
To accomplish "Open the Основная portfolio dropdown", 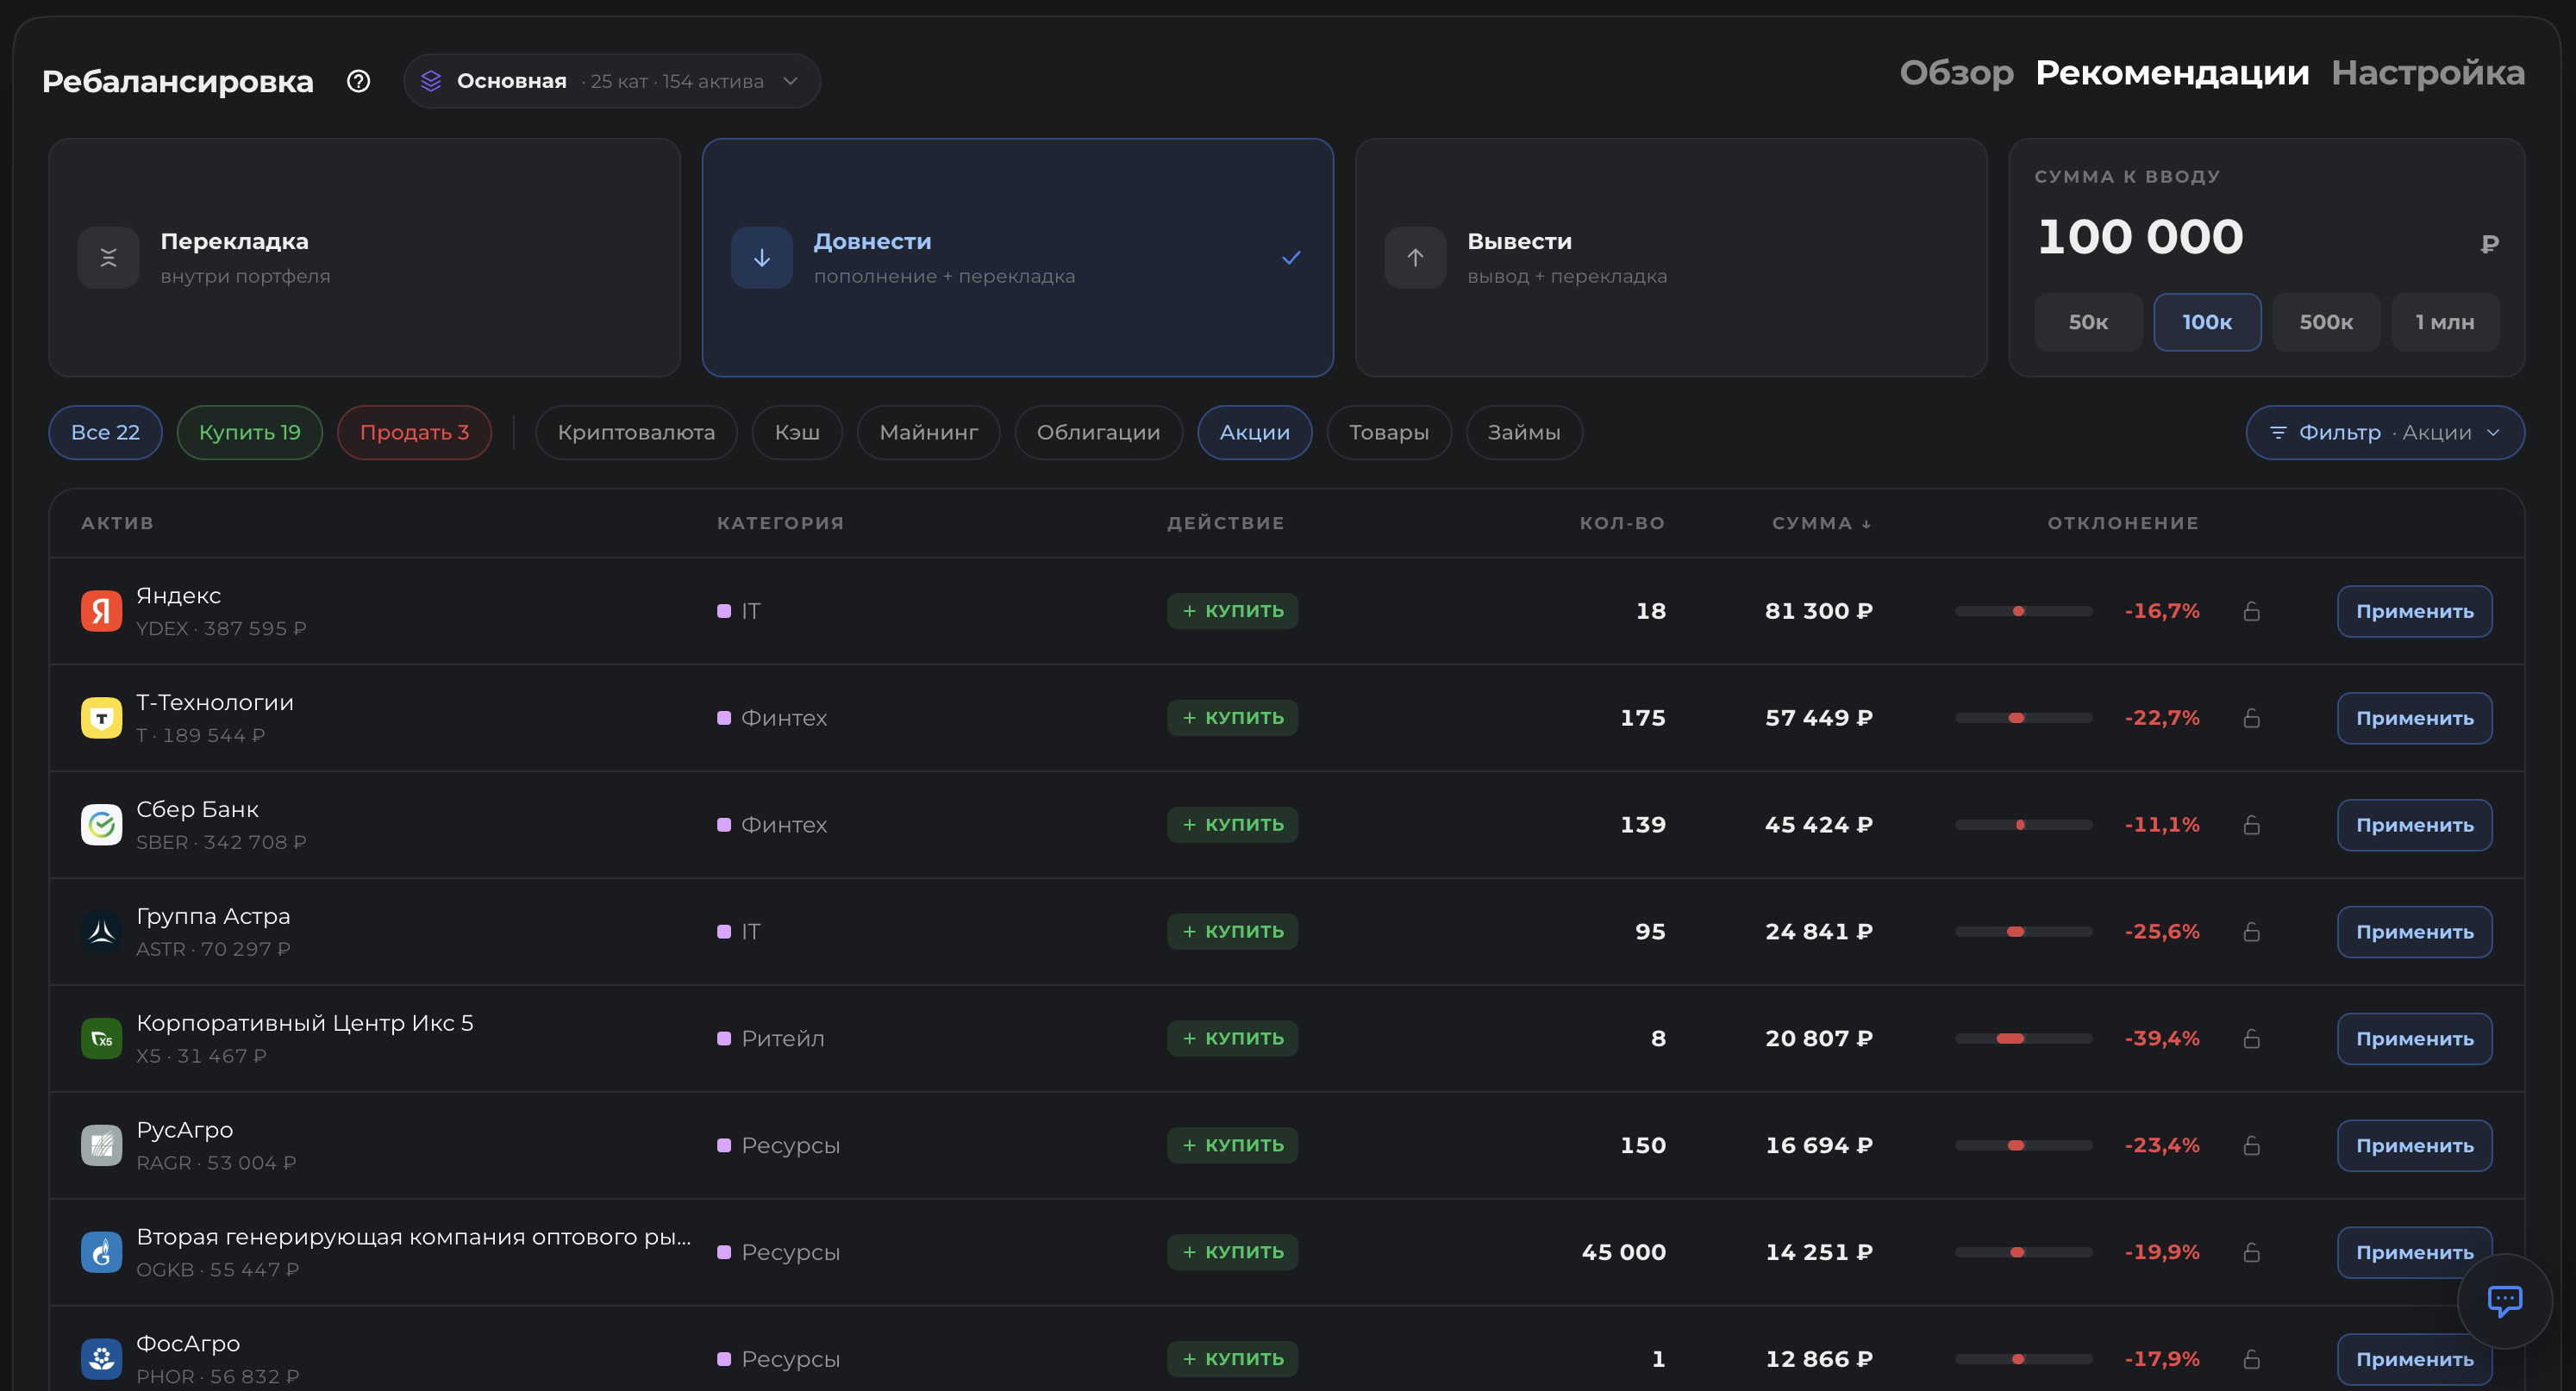I will point(611,81).
